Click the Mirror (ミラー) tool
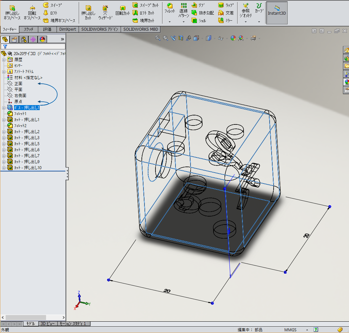This screenshot has height=333, width=349. (225, 20)
